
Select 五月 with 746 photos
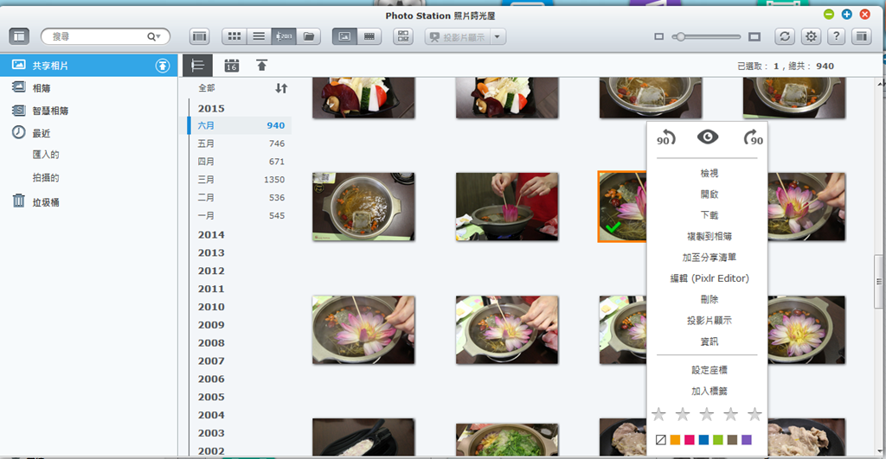241,143
